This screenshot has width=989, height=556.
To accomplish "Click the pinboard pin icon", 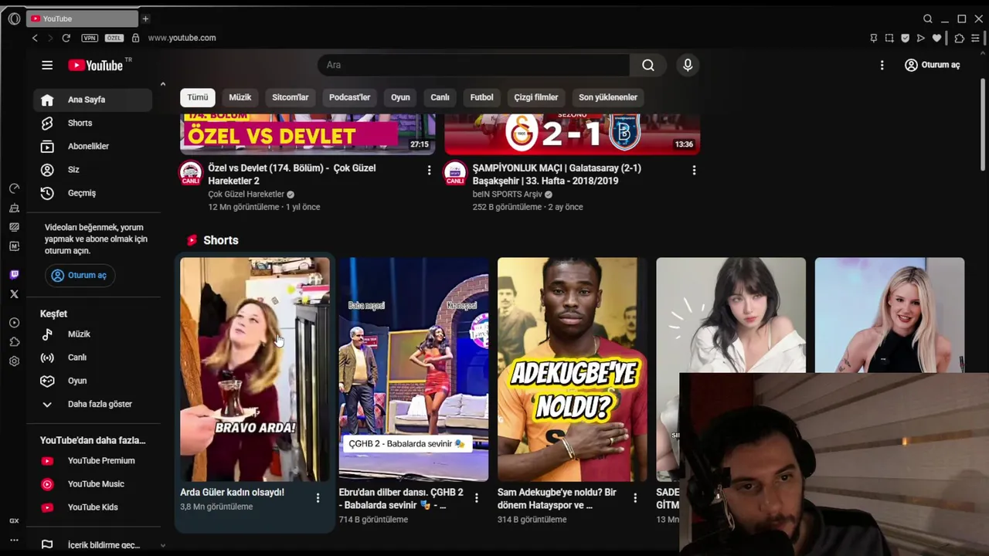I will 874,38.
